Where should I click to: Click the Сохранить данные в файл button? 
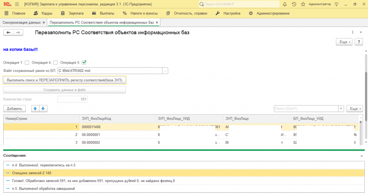65,90
